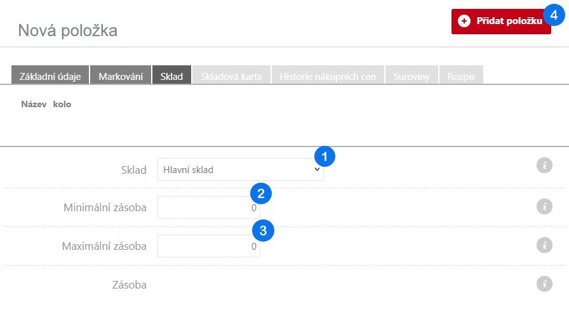Open the Historie nákupních cen tab
569x312 pixels.
pos(328,77)
